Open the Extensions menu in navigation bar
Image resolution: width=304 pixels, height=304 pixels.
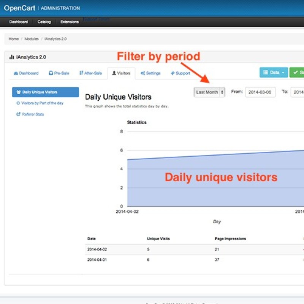point(70,22)
